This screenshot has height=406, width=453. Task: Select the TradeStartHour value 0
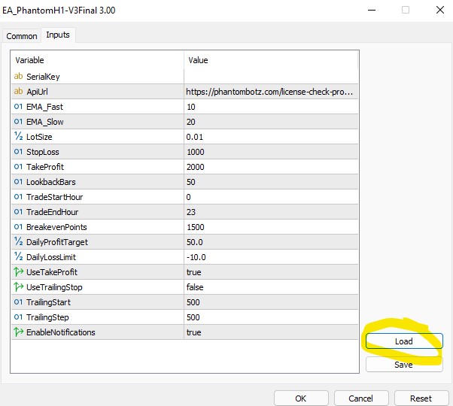point(271,197)
